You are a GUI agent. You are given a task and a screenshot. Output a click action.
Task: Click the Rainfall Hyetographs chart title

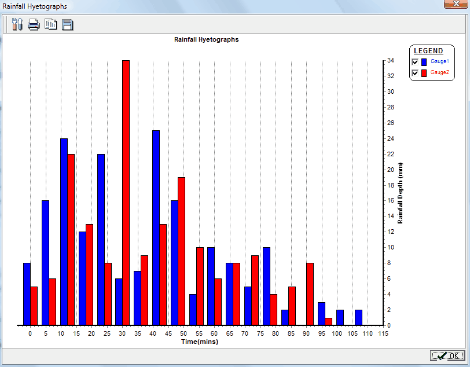(x=206, y=40)
